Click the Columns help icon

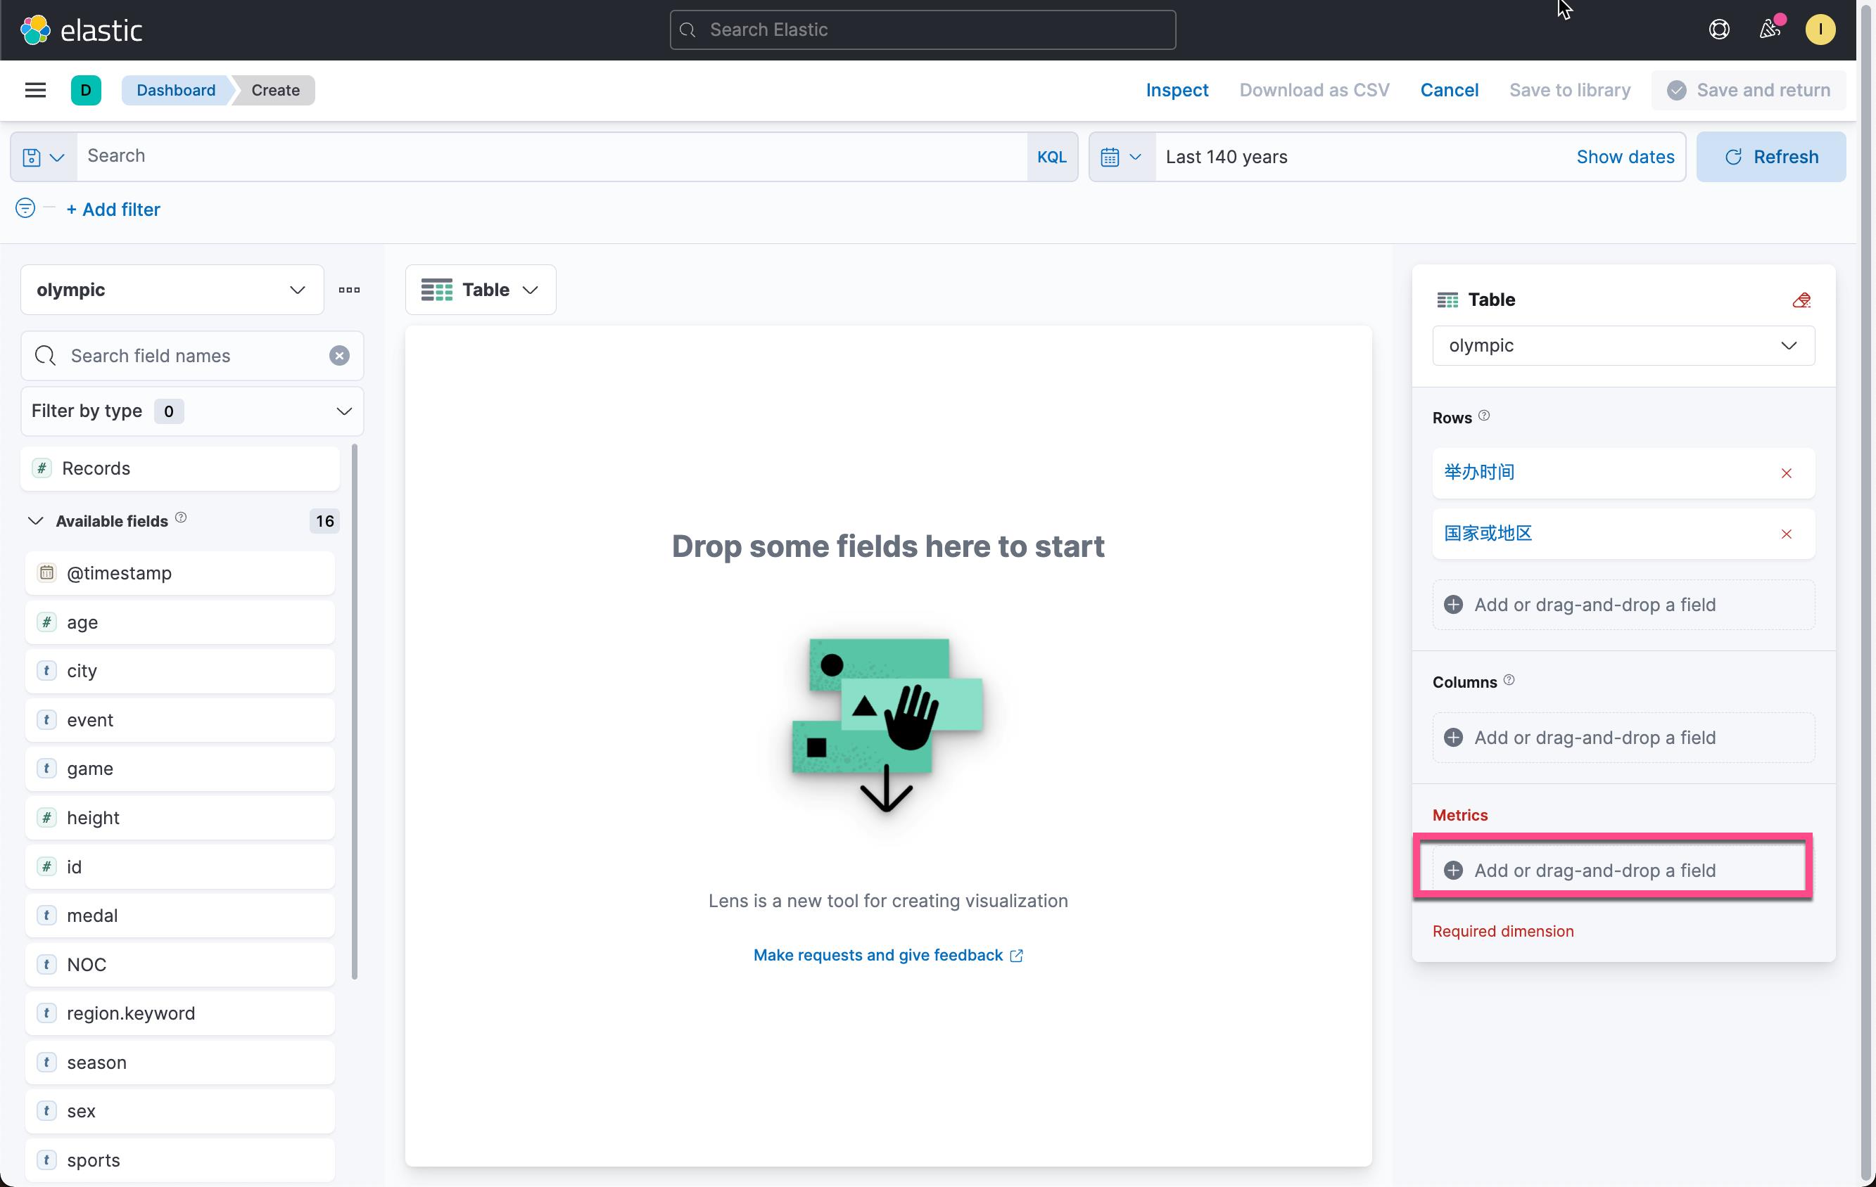click(1509, 680)
